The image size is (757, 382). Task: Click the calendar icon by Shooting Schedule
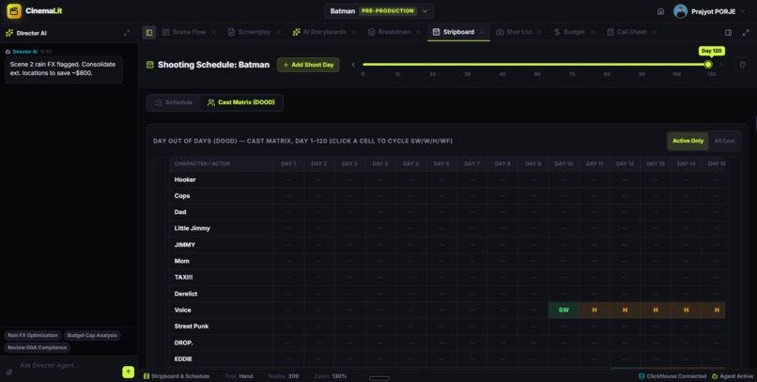click(150, 65)
